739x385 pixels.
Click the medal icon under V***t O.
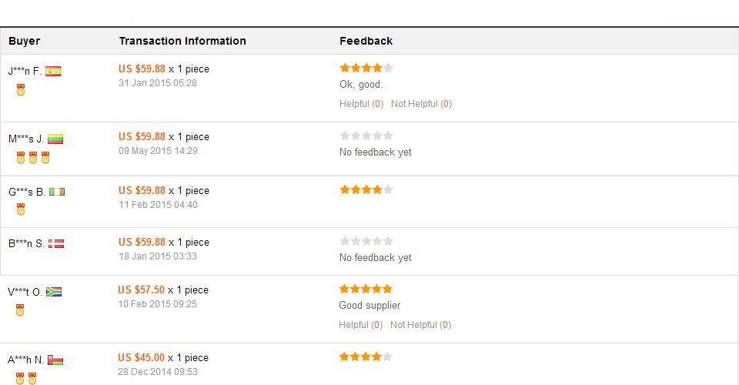(20, 310)
